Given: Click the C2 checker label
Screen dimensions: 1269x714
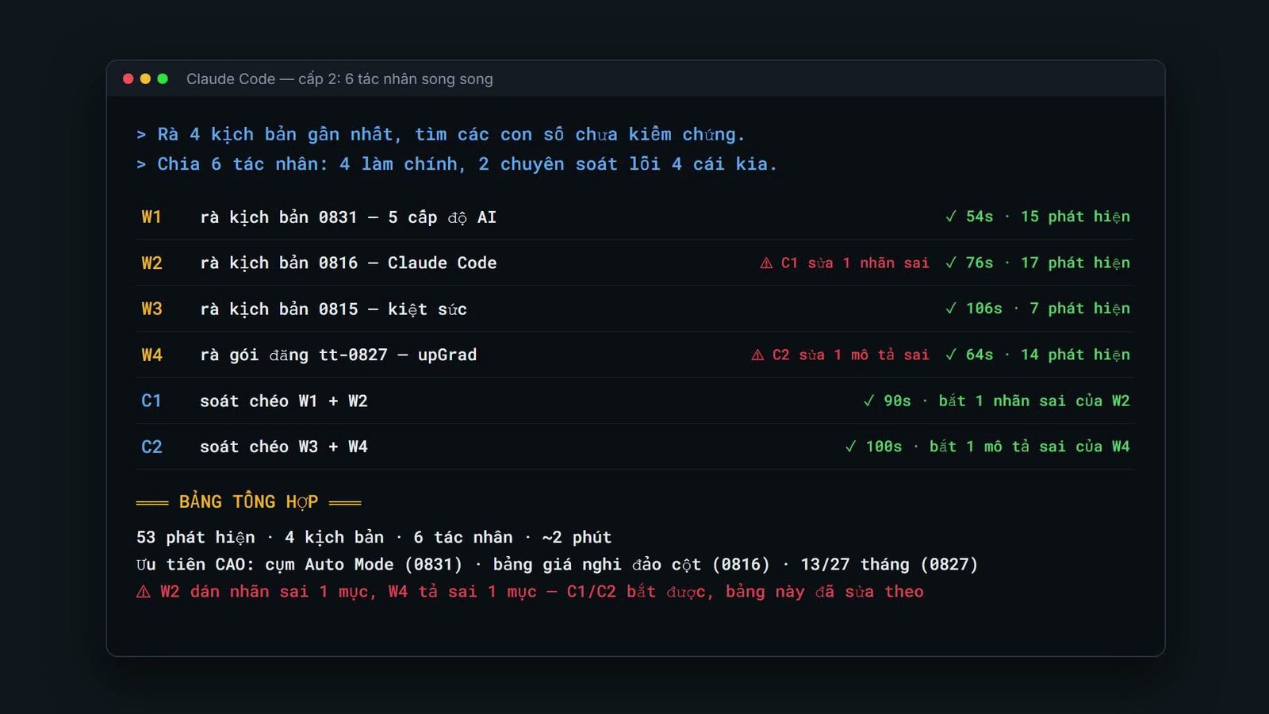Looking at the screenshot, I should pos(151,447).
